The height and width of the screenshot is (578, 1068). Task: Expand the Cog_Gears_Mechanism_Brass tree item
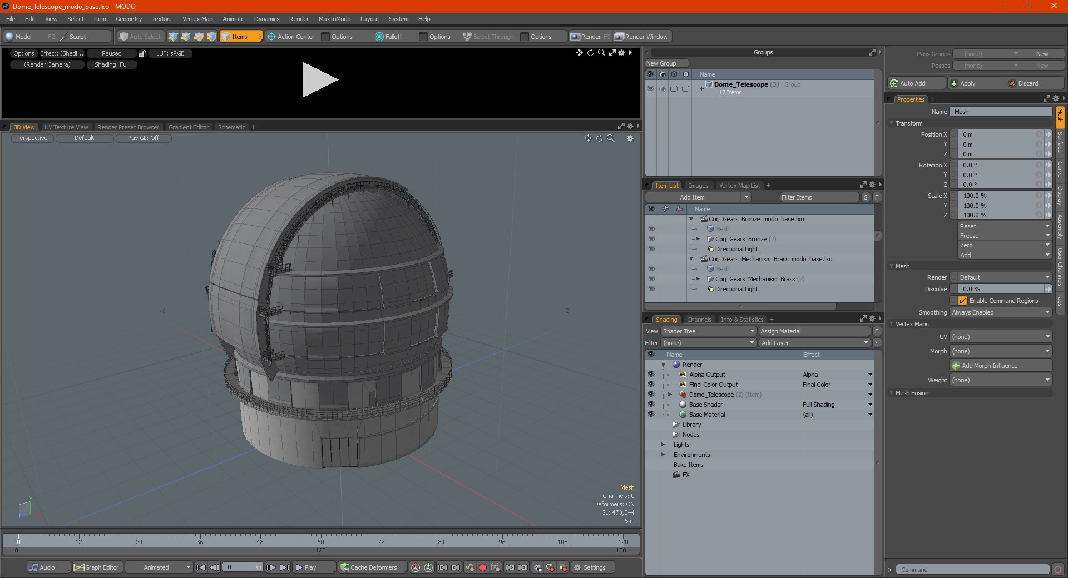pyautogui.click(x=698, y=279)
